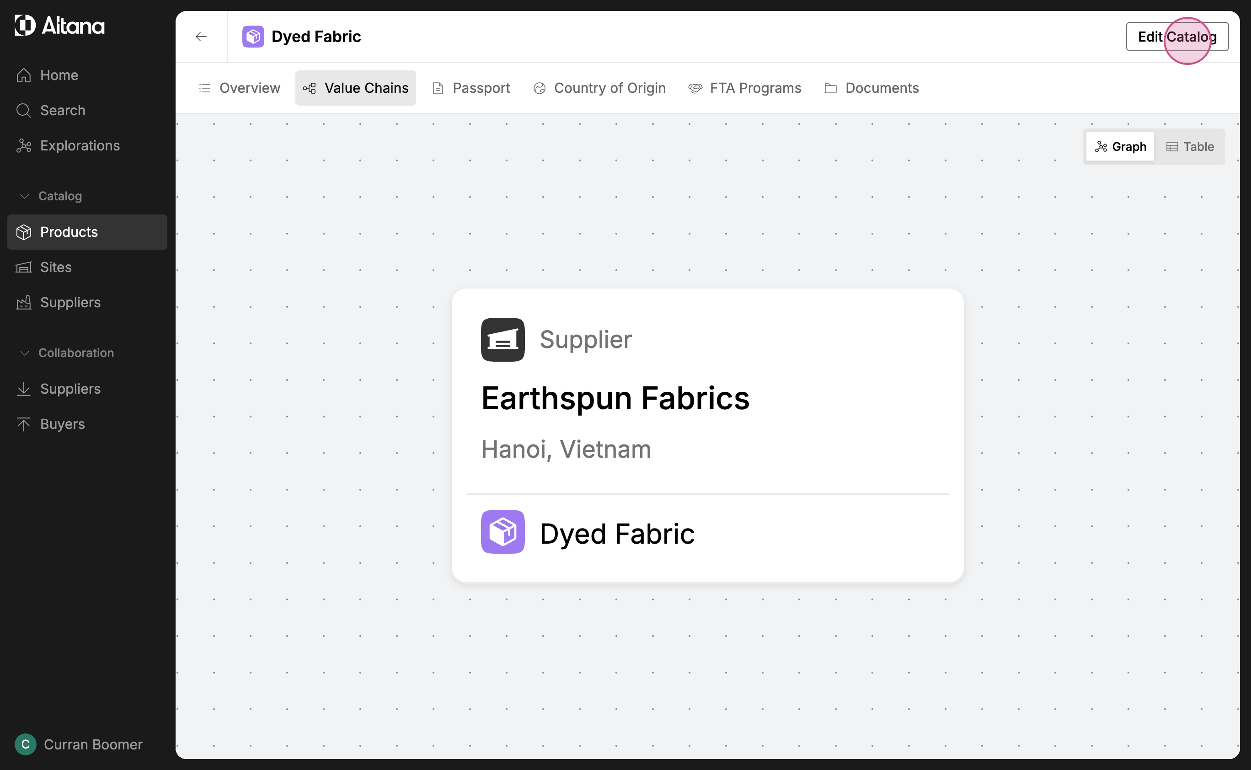Switch to Table view
The image size is (1251, 770).
1190,147
